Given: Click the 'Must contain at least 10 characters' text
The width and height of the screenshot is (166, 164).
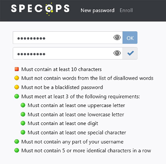Looking at the screenshot, I should coord(61,69).
